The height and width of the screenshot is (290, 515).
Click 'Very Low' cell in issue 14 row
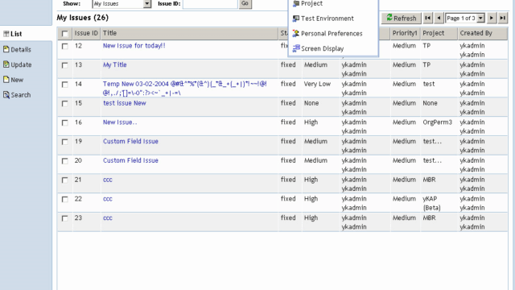[x=317, y=84]
